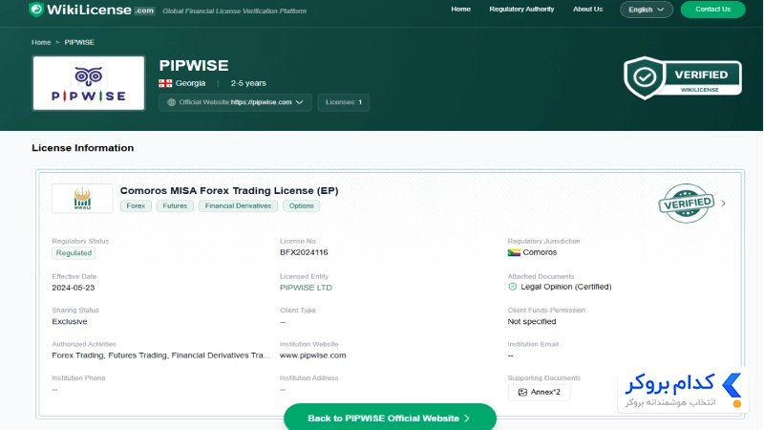Click the Regulated status badge

(x=74, y=253)
